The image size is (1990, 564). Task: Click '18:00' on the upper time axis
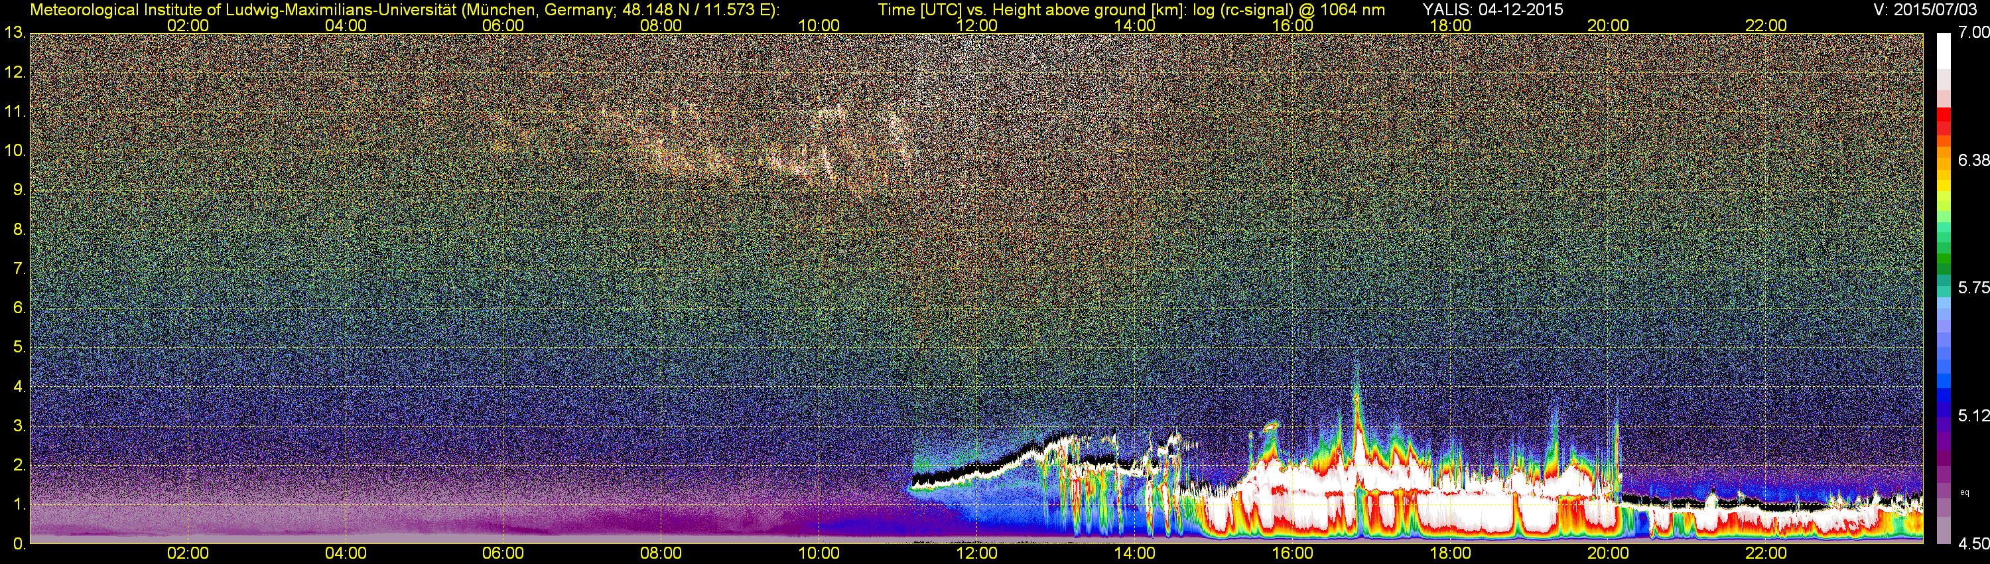1451,25
